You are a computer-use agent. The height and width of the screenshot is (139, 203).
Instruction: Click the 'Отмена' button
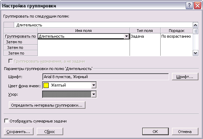185,132
